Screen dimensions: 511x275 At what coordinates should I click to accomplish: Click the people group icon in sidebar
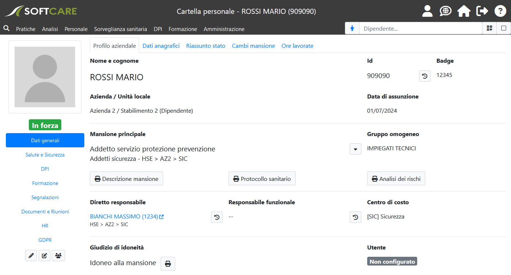[x=58, y=256]
